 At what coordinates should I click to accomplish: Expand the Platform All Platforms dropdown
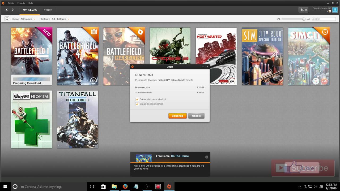[x=60, y=19]
